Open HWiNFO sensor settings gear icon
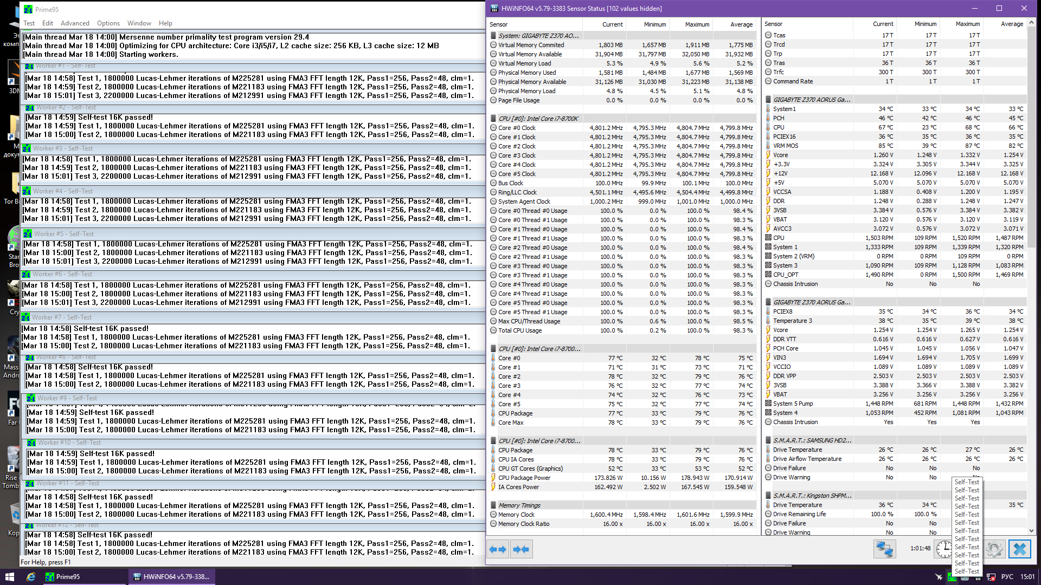This screenshot has height=585, width=1041. click(994, 549)
